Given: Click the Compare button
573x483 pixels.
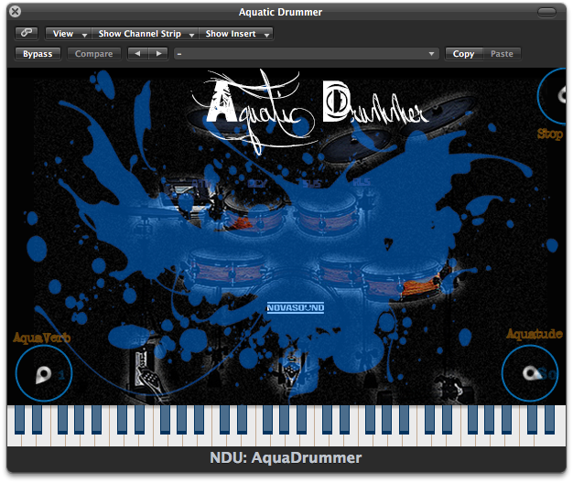Looking at the screenshot, I should click(94, 54).
